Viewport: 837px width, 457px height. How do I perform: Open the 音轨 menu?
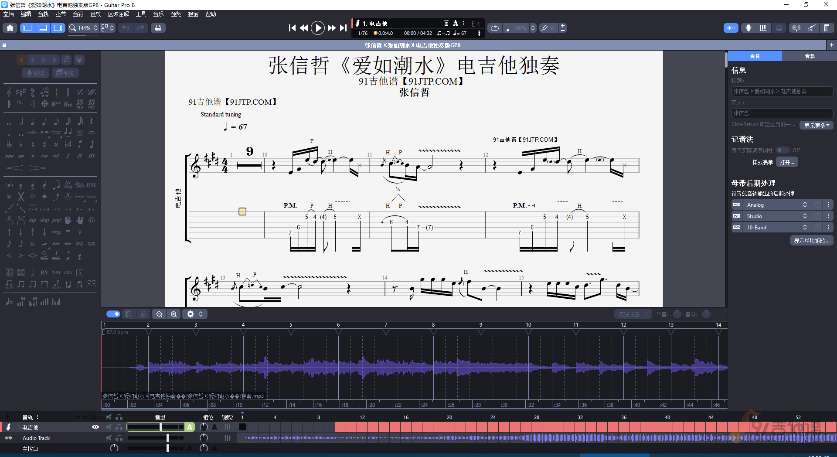pyautogui.click(x=43, y=14)
